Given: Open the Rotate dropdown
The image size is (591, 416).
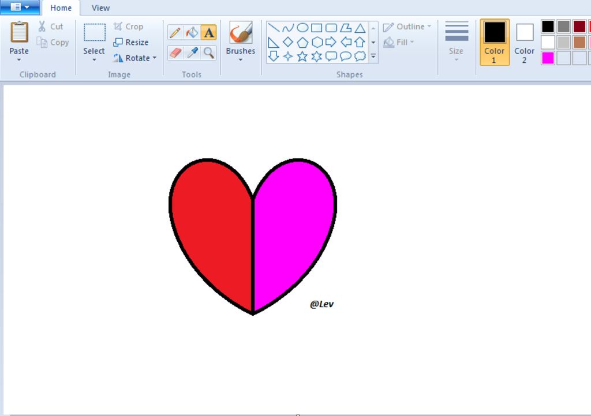Looking at the screenshot, I should (135, 58).
